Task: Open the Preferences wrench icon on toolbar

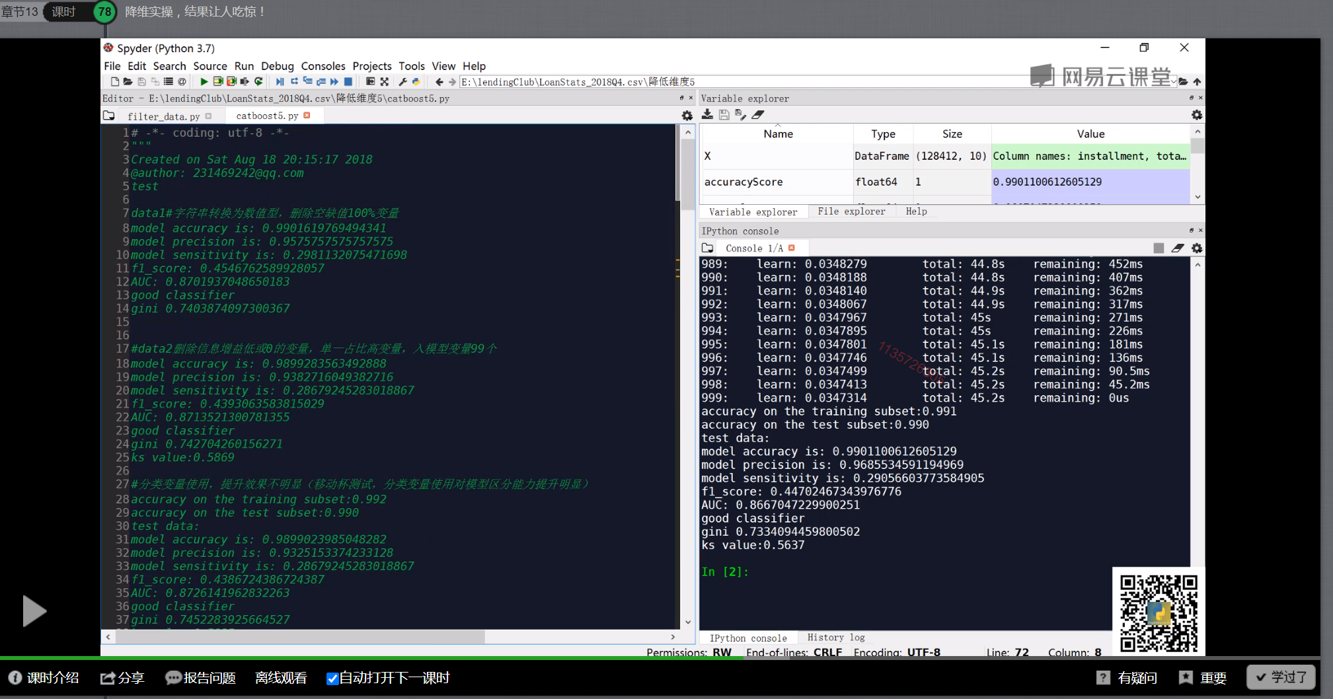Action: click(404, 81)
